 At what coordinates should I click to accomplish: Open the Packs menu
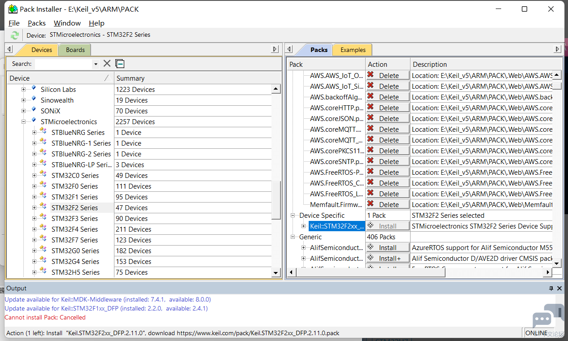coord(37,23)
